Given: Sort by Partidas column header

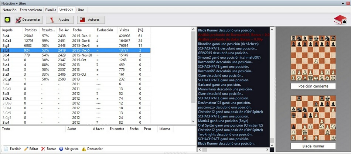Looking at the screenshot, I should (31, 30).
